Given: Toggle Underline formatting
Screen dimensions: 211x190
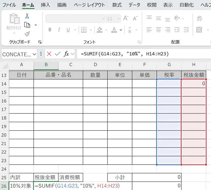Looking at the screenshot, I should (x=68, y=30).
